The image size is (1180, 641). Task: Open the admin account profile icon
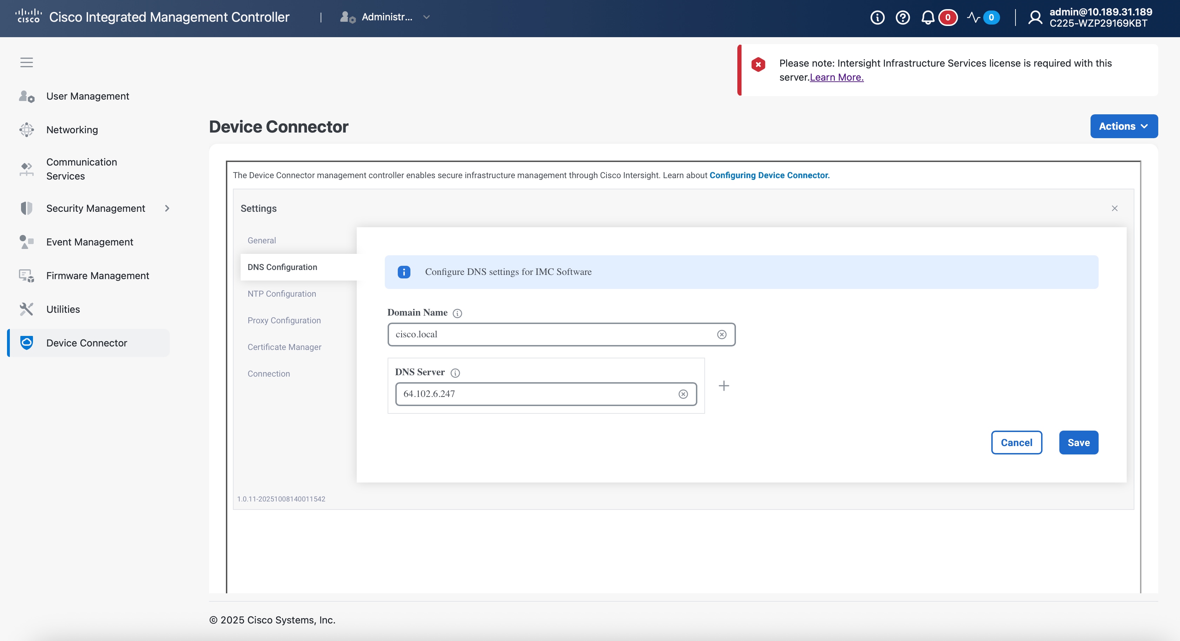(1035, 18)
